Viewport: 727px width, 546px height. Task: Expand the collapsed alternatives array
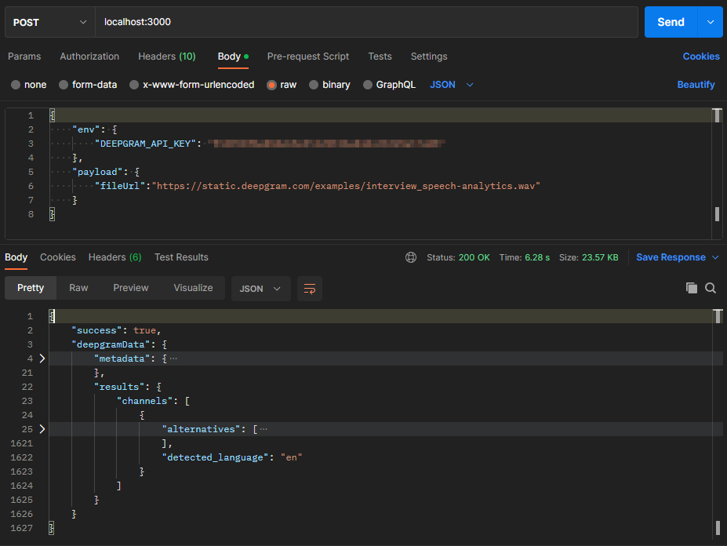pos(42,429)
